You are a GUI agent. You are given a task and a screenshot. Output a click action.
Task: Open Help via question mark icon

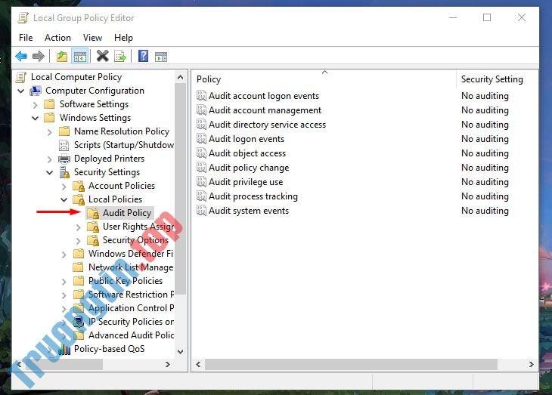143,56
